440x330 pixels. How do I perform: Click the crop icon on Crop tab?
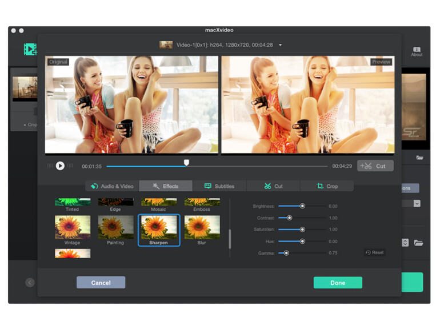(320, 186)
